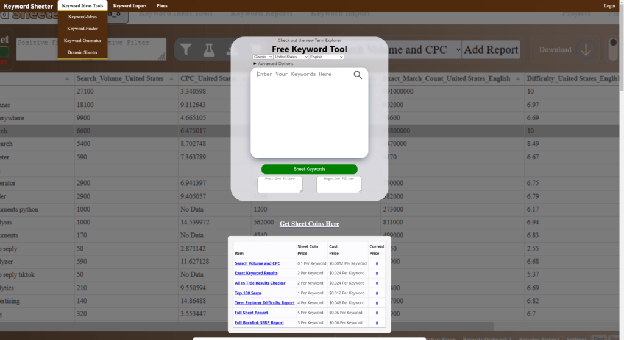Click table horizontal scrollbar at bottom
Screen dimensions: 624x340
pos(247,327)
